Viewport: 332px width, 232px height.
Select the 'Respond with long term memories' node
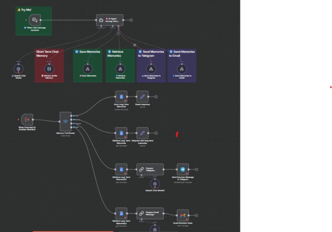pos(142,133)
